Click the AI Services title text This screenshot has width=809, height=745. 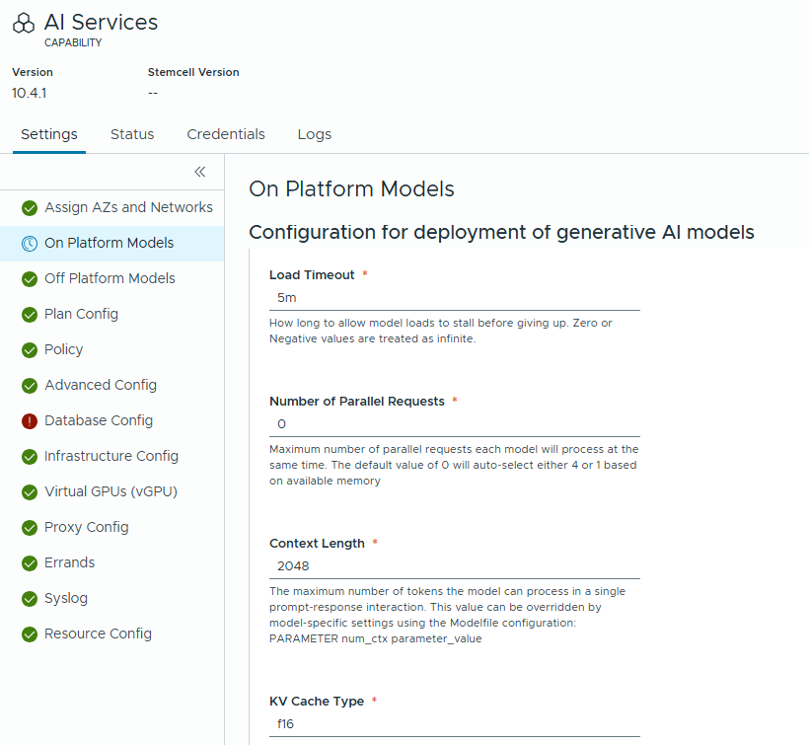point(101,22)
